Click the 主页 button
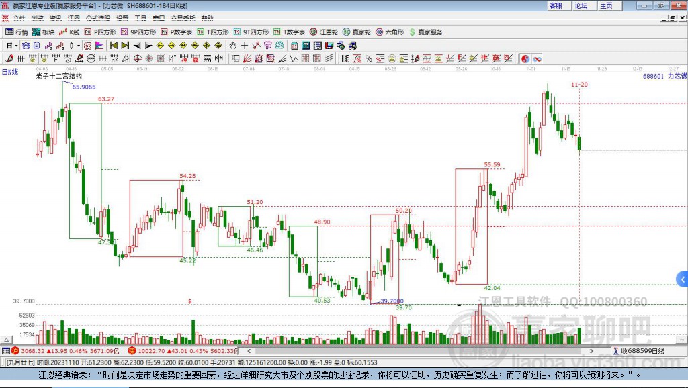 point(609,5)
